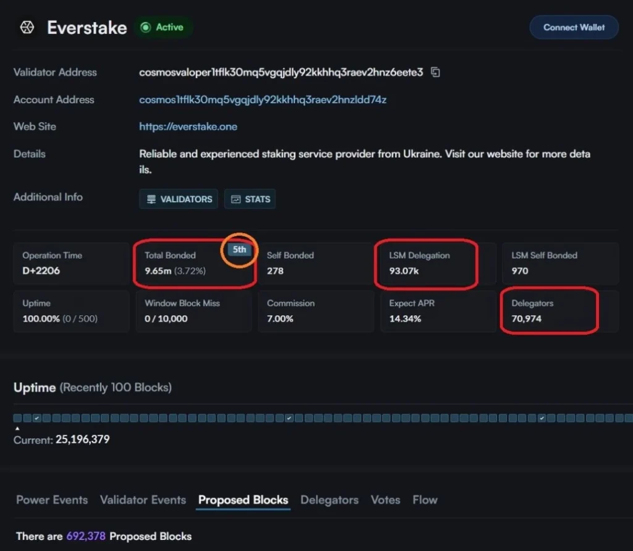
Task: Click the green Active status badge
Action: 162,27
